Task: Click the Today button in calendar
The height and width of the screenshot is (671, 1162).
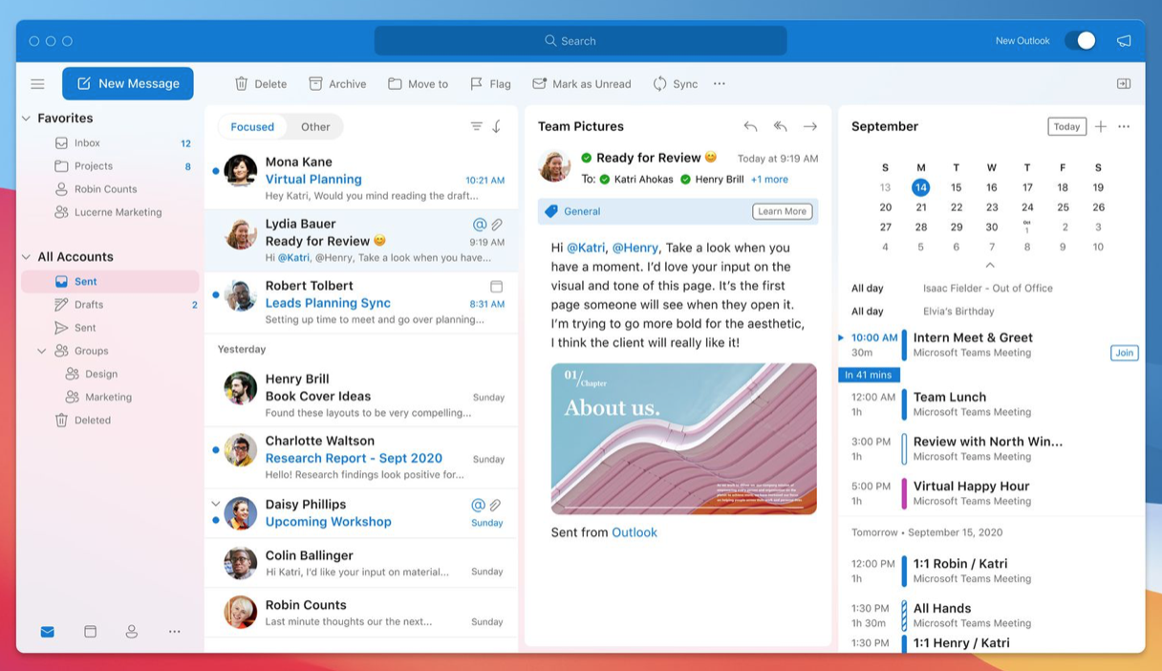Action: [x=1066, y=126]
